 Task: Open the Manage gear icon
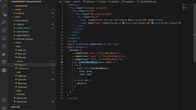click(4, 108)
